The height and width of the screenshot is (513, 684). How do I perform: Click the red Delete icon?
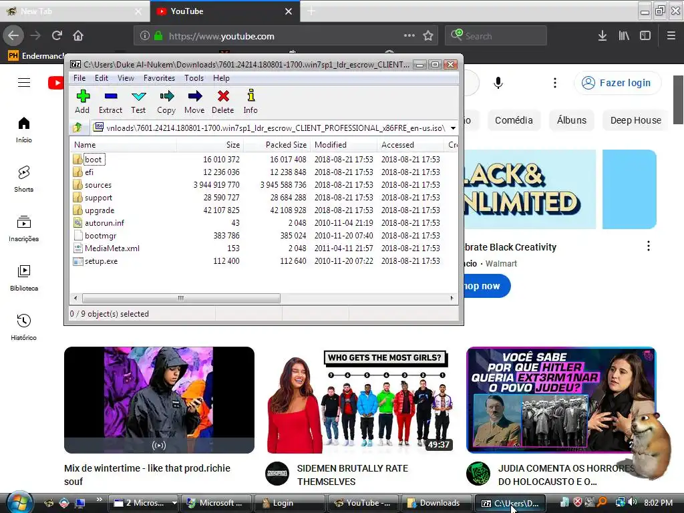click(223, 102)
